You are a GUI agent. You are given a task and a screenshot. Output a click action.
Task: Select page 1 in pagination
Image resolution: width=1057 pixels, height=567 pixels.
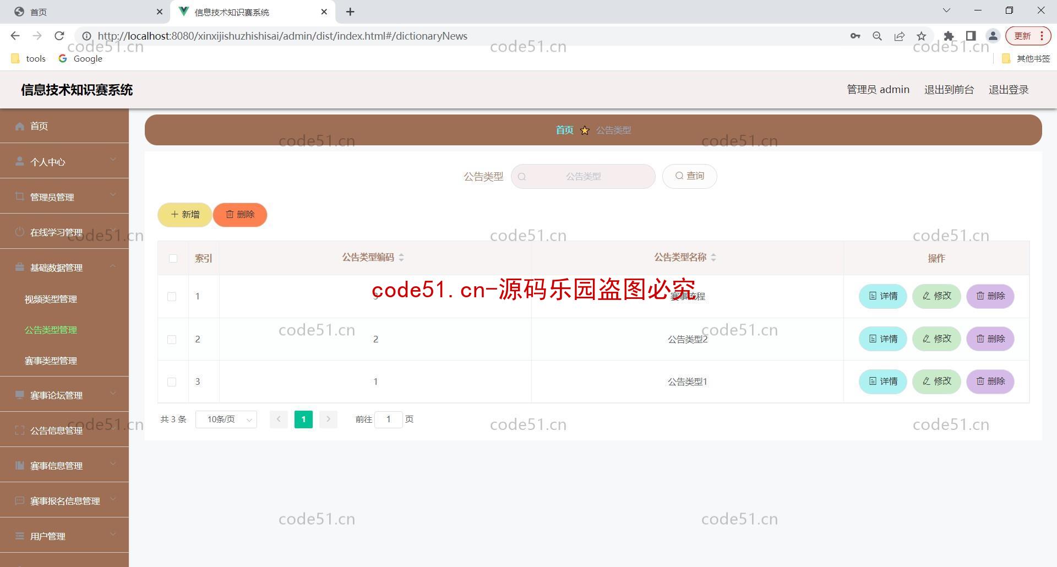(x=303, y=419)
